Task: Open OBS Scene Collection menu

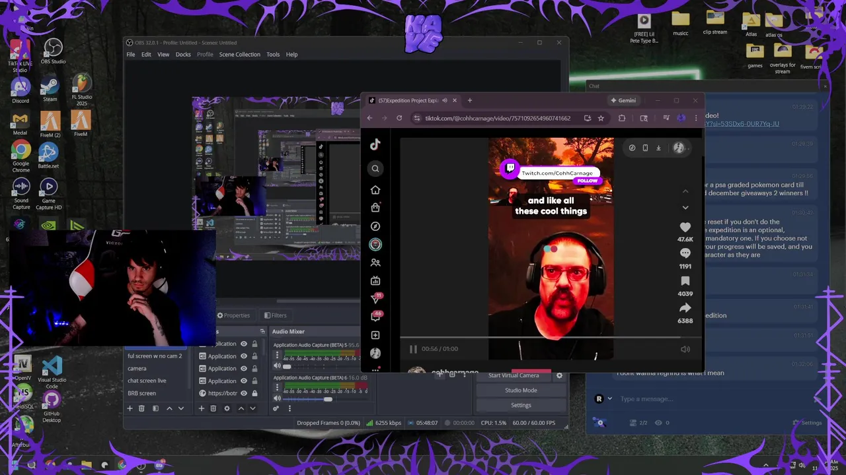Action: pyautogui.click(x=239, y=54)
